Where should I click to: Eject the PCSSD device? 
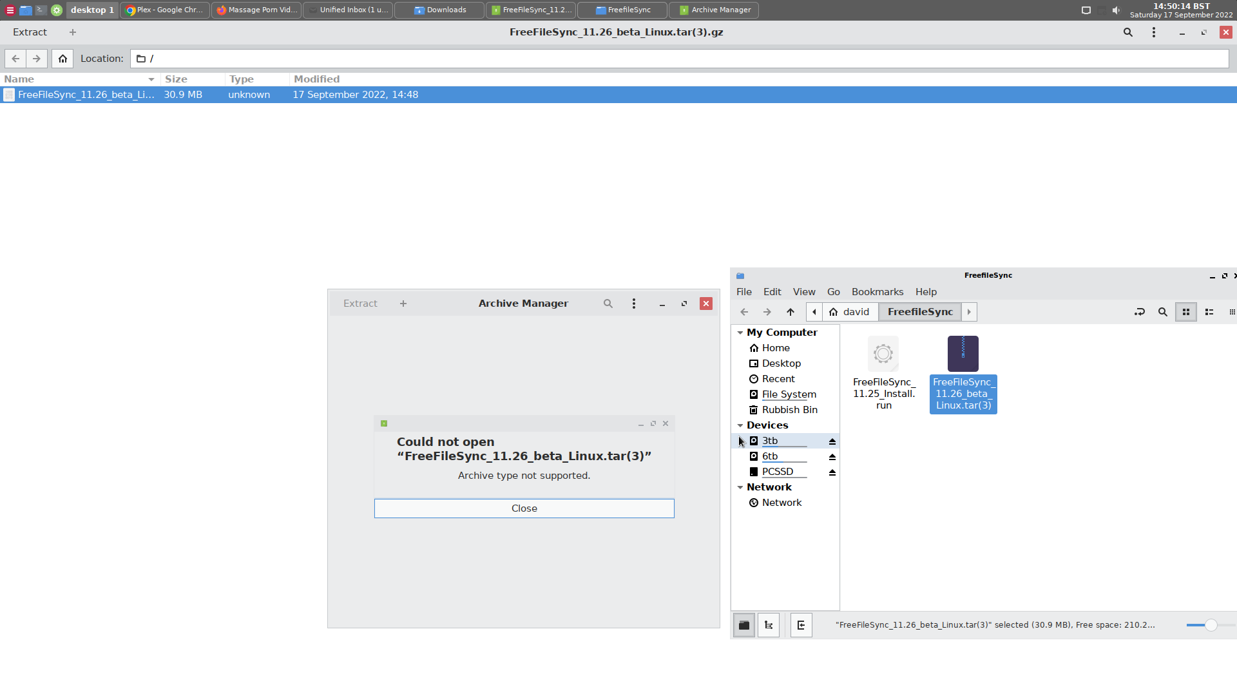point(832,472)
